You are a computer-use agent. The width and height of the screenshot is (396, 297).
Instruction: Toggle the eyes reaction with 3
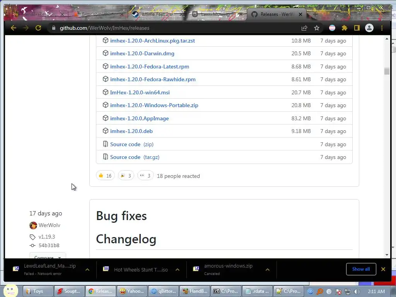point(145,176)
